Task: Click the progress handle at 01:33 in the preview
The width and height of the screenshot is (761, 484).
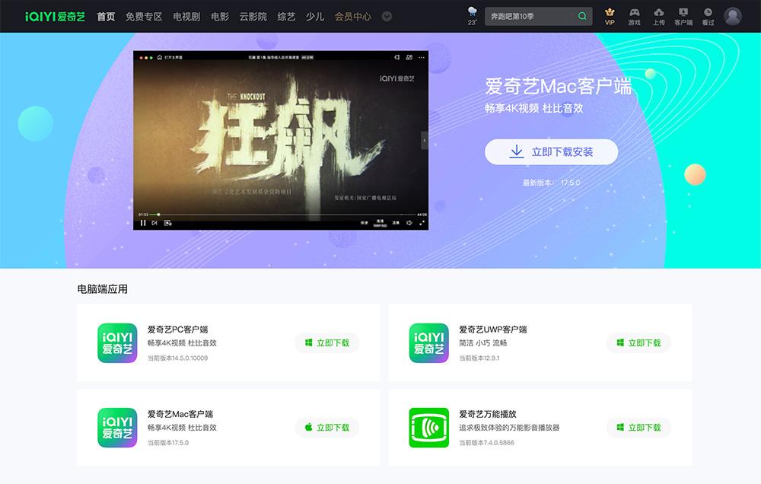Action: click(x=158, y=214)
